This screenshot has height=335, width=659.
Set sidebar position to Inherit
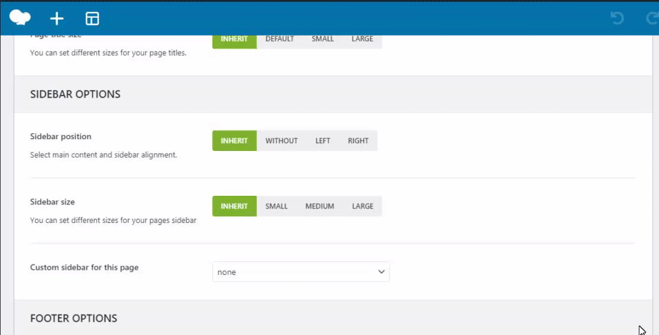(235, 141)
